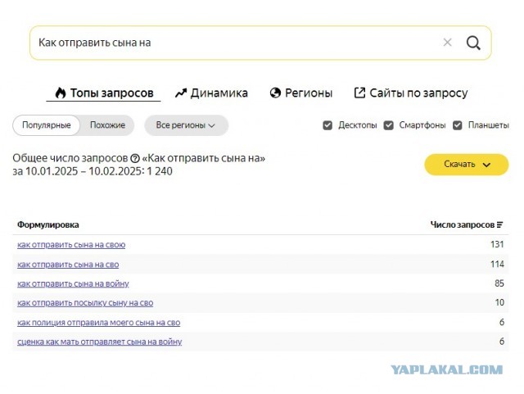Uncheck the Смартфоны checkbox
Image resolution: width=524 pixels, height=394 pixels.
coord(388,125)
